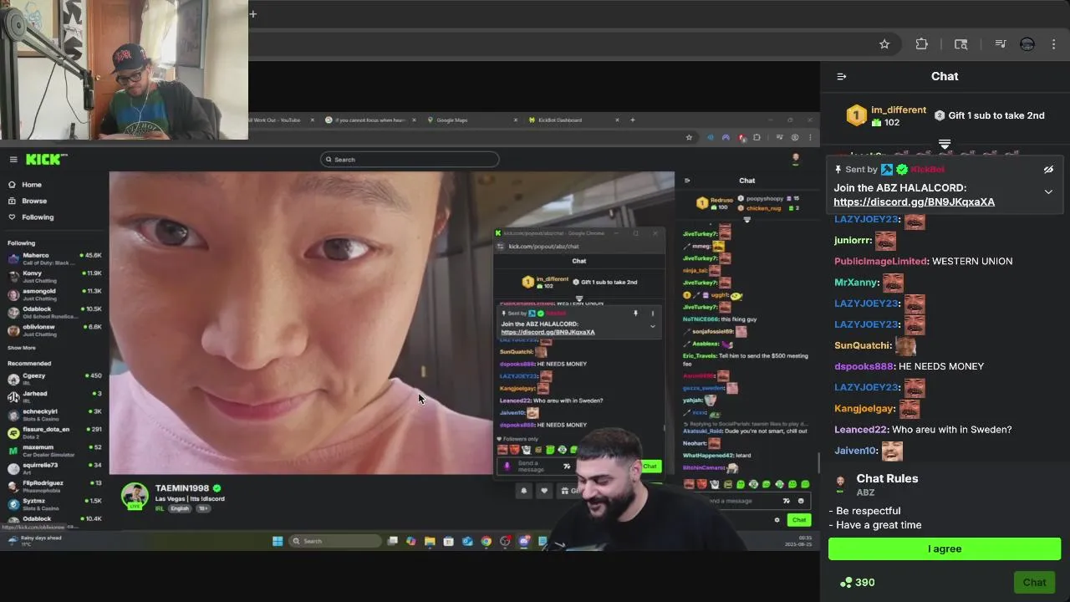Open Jarhead recommended channel

(x=54, y=396)
